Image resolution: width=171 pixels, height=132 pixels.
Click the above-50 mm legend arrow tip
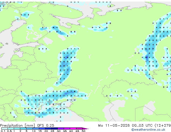click(x=85, y=128)
